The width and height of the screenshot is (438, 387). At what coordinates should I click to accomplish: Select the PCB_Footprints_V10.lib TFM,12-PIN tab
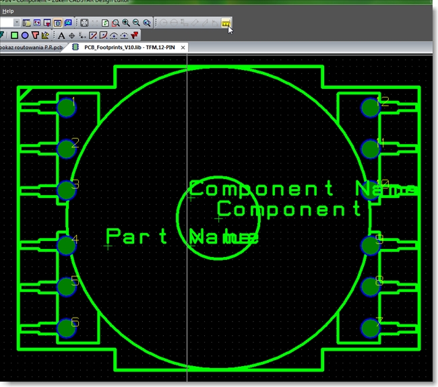coord(129,47)
